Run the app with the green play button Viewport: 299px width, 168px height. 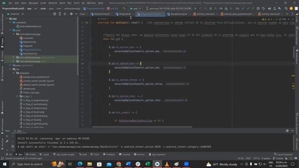(195, 8)
